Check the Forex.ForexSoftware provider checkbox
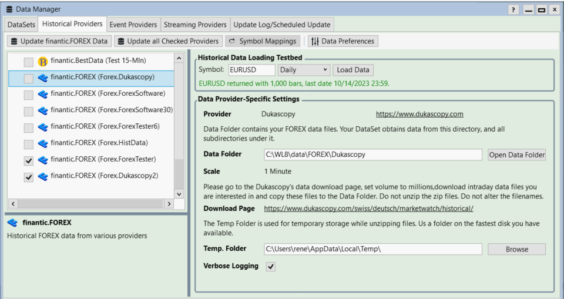This screenshot has height=299, width=564. click(28, 95)
